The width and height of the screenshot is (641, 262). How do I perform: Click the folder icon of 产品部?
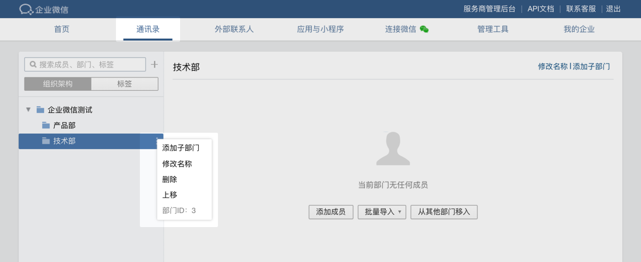click(46, 125)
